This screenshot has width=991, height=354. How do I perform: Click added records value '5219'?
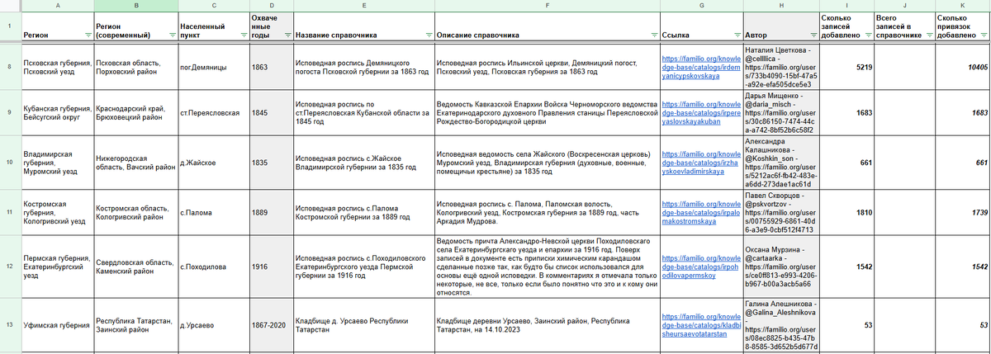click(x=846, y=67)
